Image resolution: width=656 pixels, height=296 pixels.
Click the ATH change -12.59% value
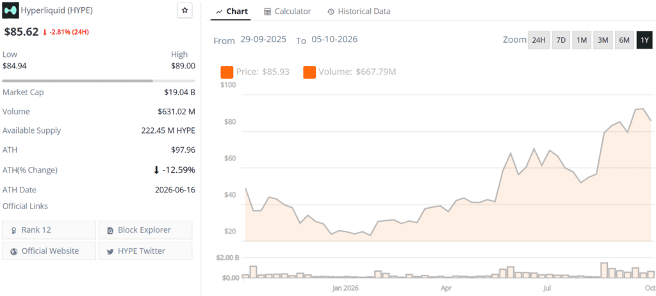coord(174,169)
